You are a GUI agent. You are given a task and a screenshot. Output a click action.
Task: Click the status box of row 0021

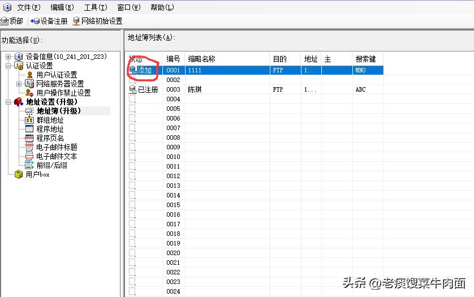132,262
